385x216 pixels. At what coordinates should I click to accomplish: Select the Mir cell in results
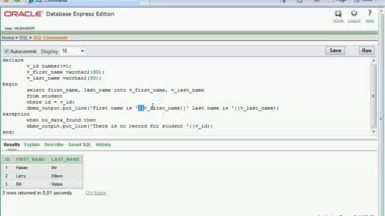[54, 168]
